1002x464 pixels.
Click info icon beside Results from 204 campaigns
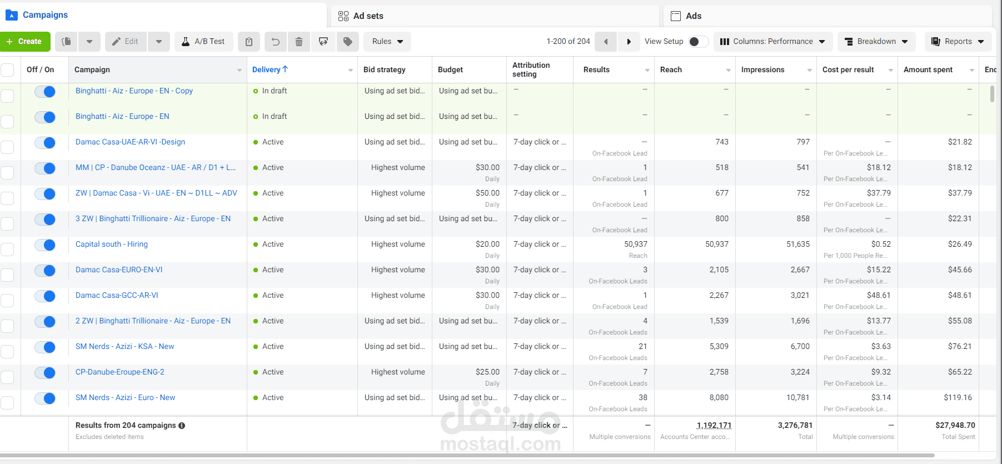coord(182,426)
